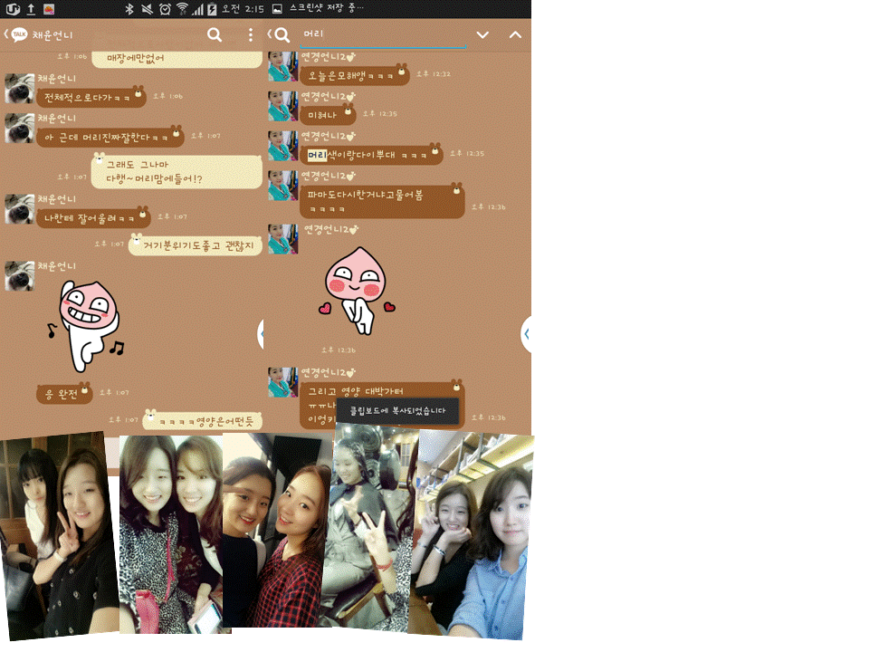Open search in the 채윤언니 chat header

(215, 35)
